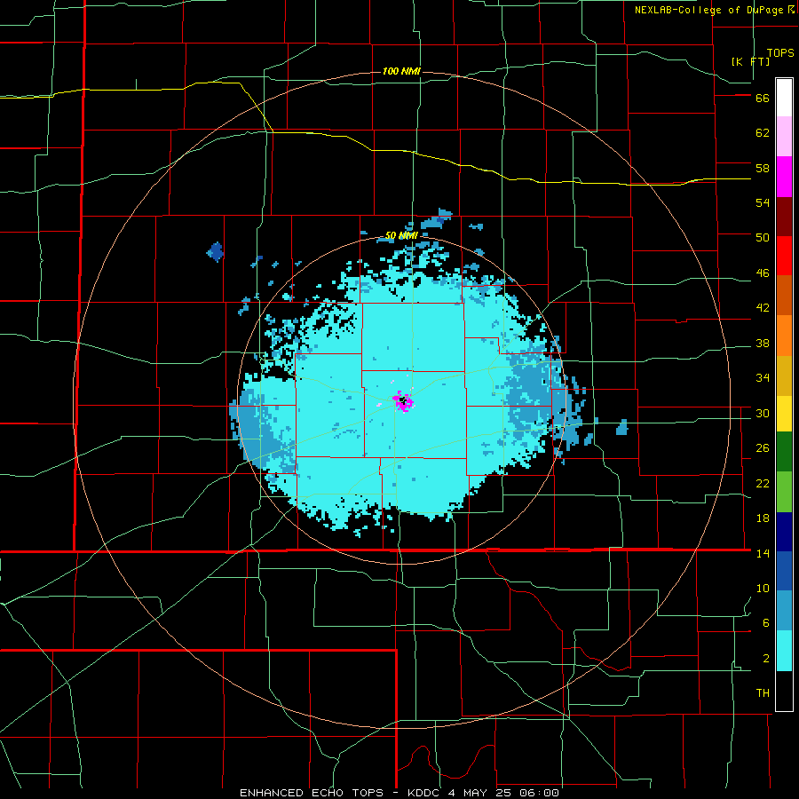The width and height of the screenshot is (799, 799).
Task: Click the light green legend swatch
Action: [x=784, y=492]
